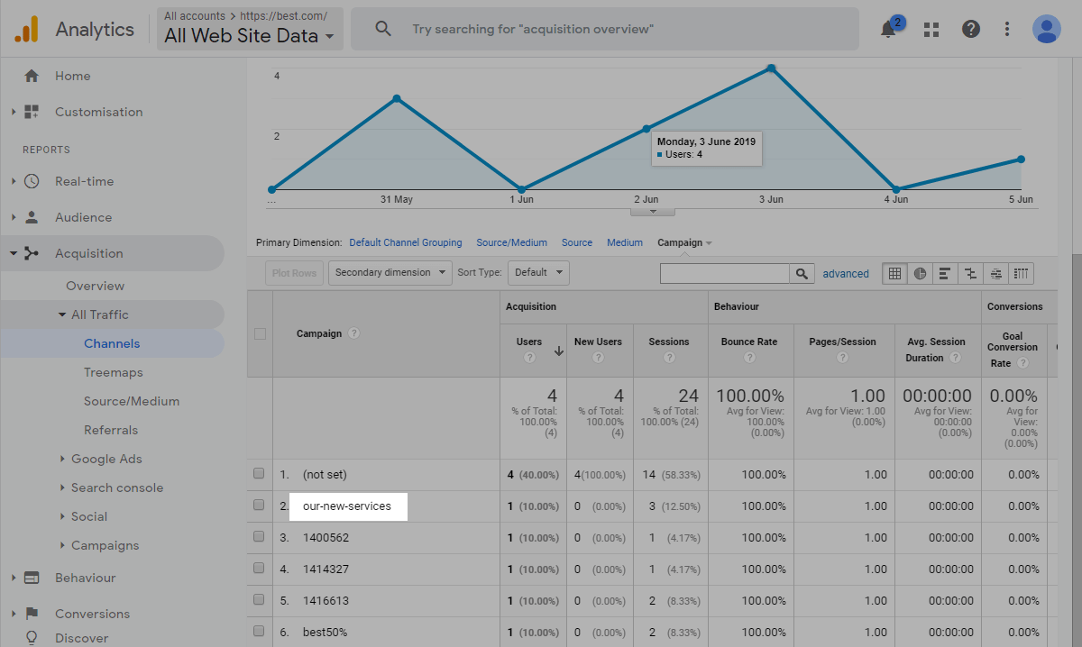Click the search table magnifier button
This screenshot has width=1082, height=647.
[801, 273]
